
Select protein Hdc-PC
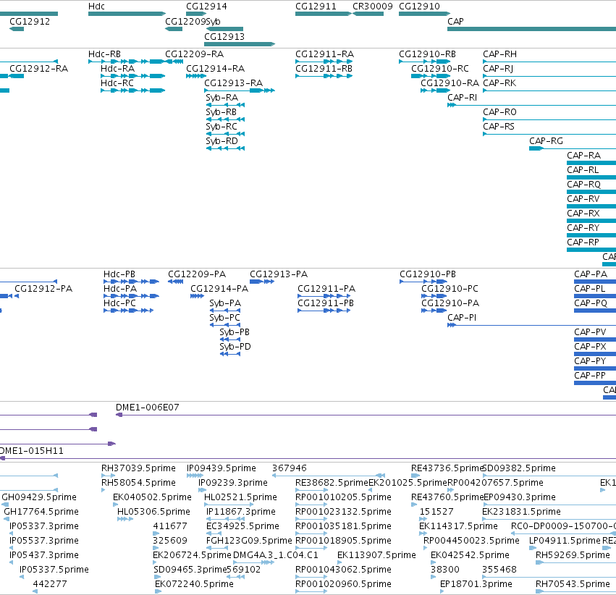coord(128,311)
